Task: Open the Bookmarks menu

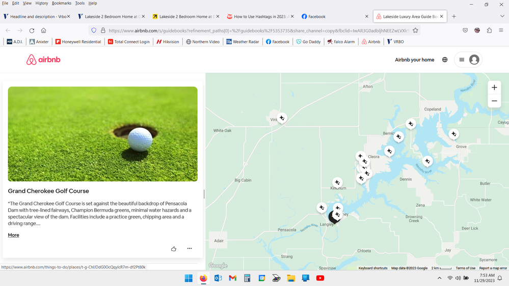Action: coord(62,3)
